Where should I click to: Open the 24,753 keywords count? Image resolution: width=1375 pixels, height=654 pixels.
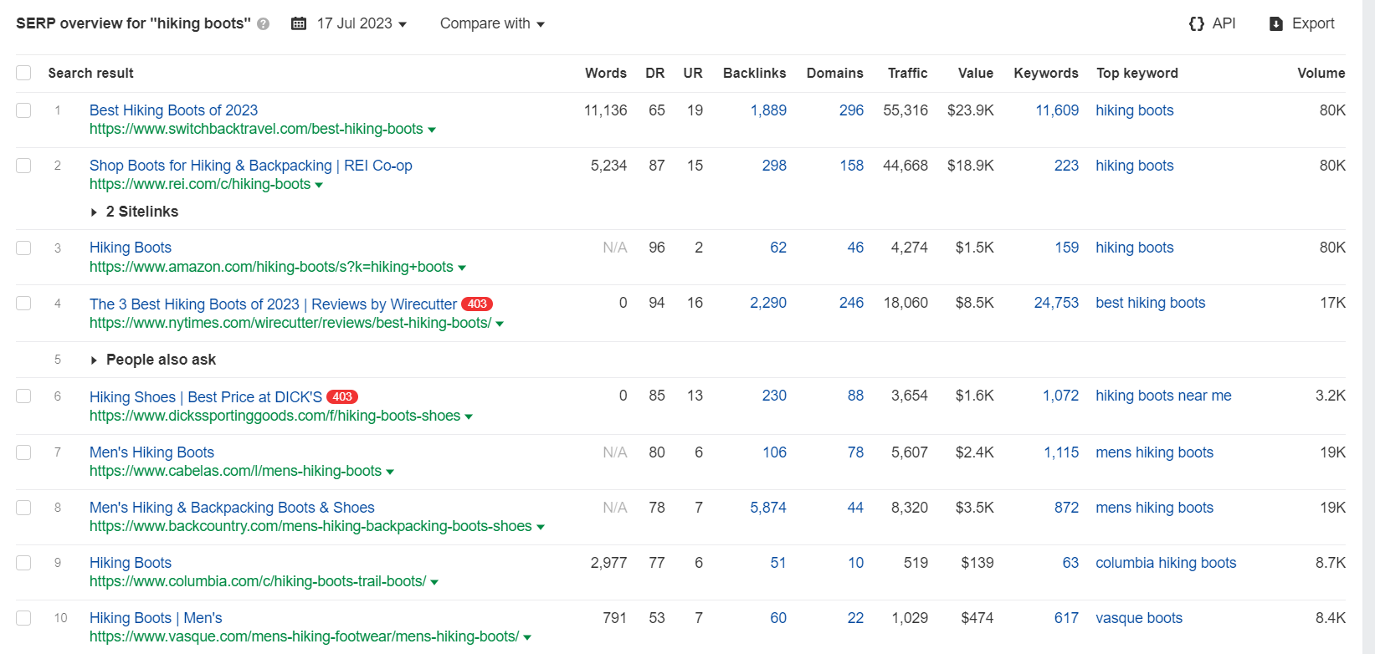click(x=1056, y=303)
